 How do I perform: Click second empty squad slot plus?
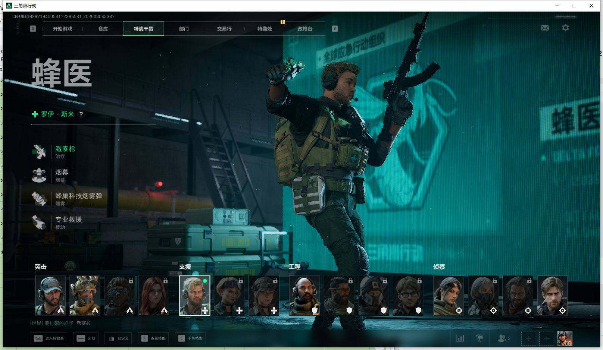pyautogui.click(x=547, y=338)
